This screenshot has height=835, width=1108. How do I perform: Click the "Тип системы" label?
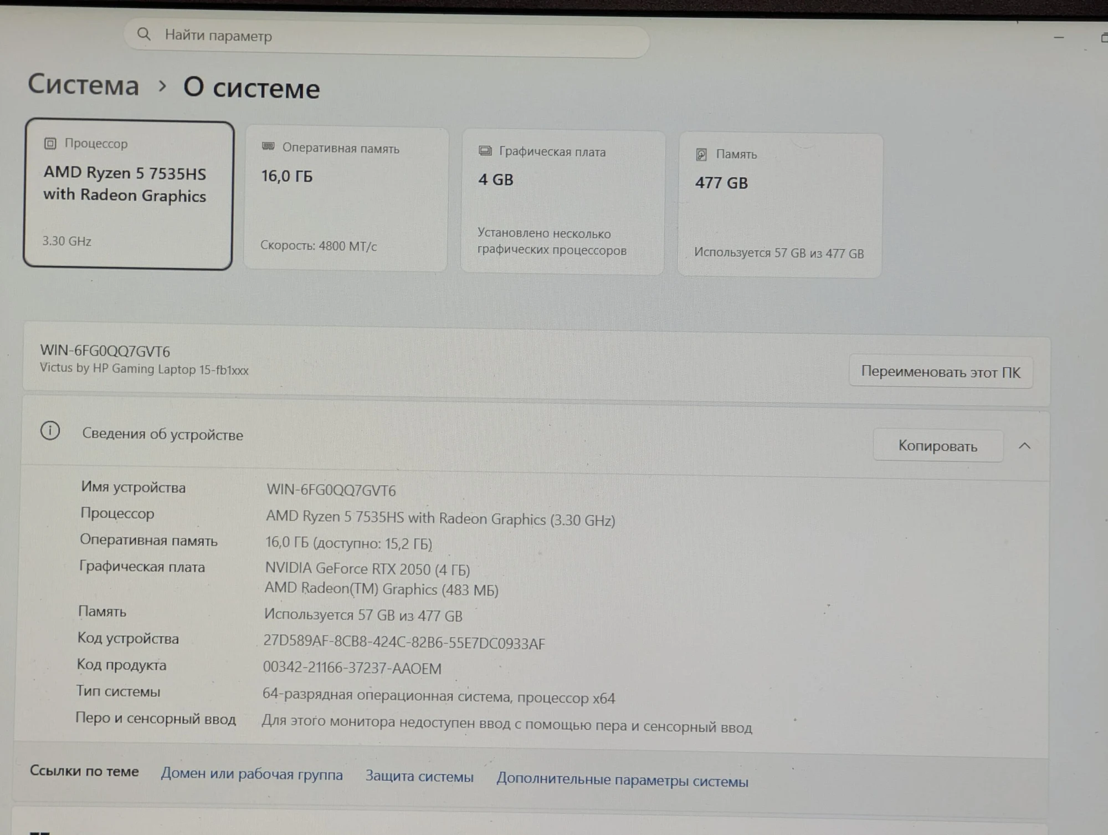point(118,691)
